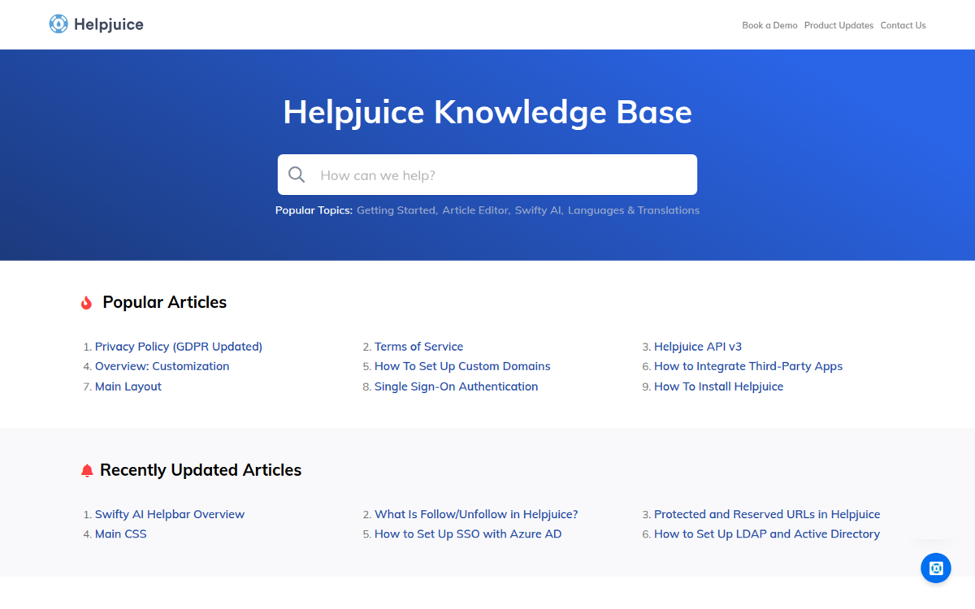Image resolution: width=975 pixels, height=609 pixels.
Task: Open How to Set Up LDAP and Active Directory
Action: coord(767,533)
